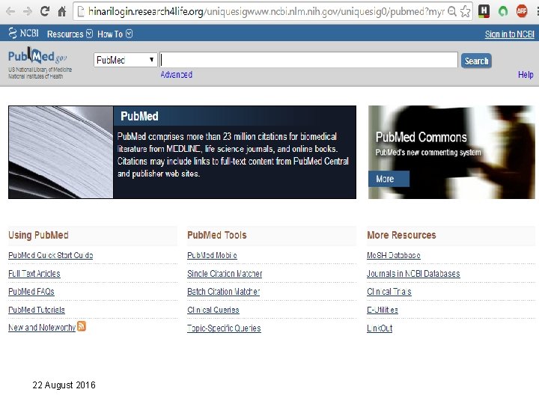Open the browser home page icon
The height and width of the screenshot is (404, 539).
click(x=62, y=11)
